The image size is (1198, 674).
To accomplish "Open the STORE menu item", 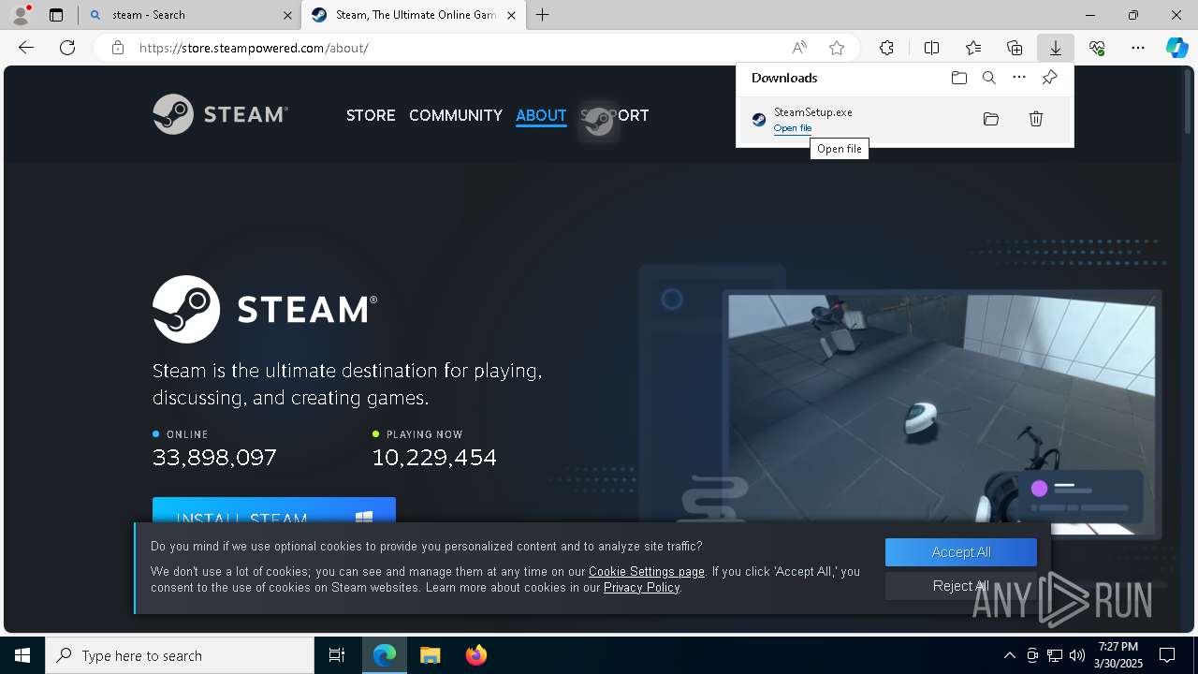I will click(371, 115).
